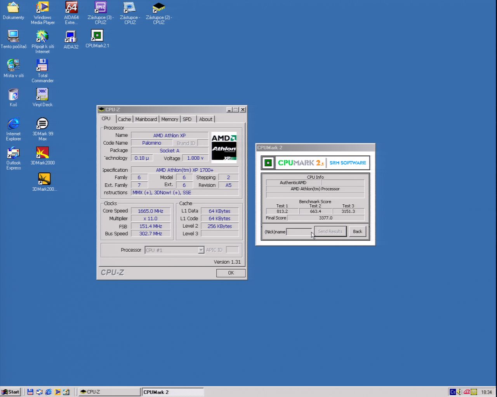Open Zástupce - CPUZ desktop shortcut
The height and width of the screenshot is (397, 497).
[130, 13]
